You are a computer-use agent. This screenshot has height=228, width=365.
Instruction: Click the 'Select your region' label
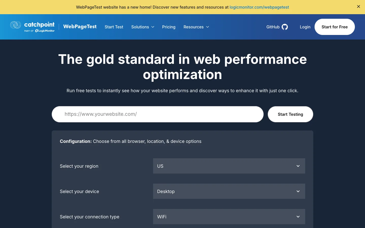79,166
